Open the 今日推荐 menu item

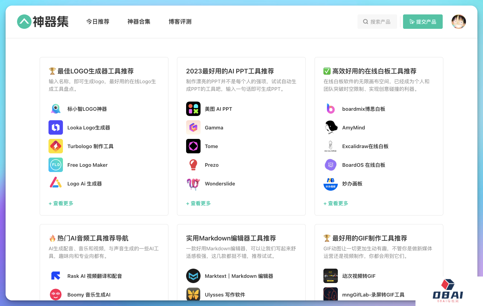click(x=98, y=22)
